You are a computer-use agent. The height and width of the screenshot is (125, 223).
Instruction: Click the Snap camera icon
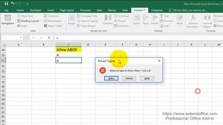click(19, 26)
